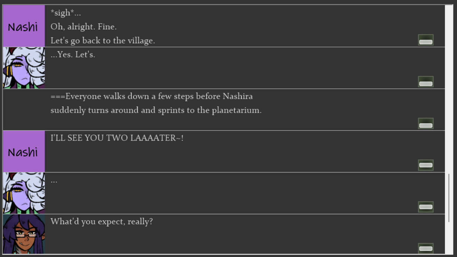Select the line "I'LL SEE YOU TWO LAAAATER~!"
This screenshot has height=257, width=457.
point(117,138)
